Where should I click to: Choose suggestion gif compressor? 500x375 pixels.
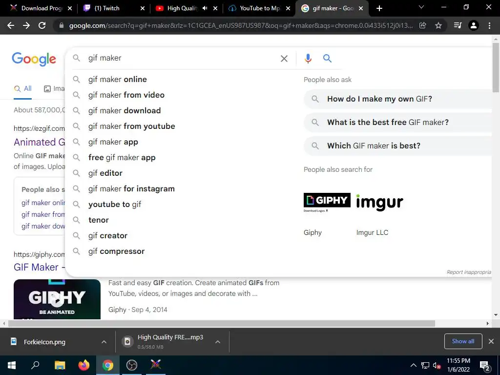click(116, 251)
